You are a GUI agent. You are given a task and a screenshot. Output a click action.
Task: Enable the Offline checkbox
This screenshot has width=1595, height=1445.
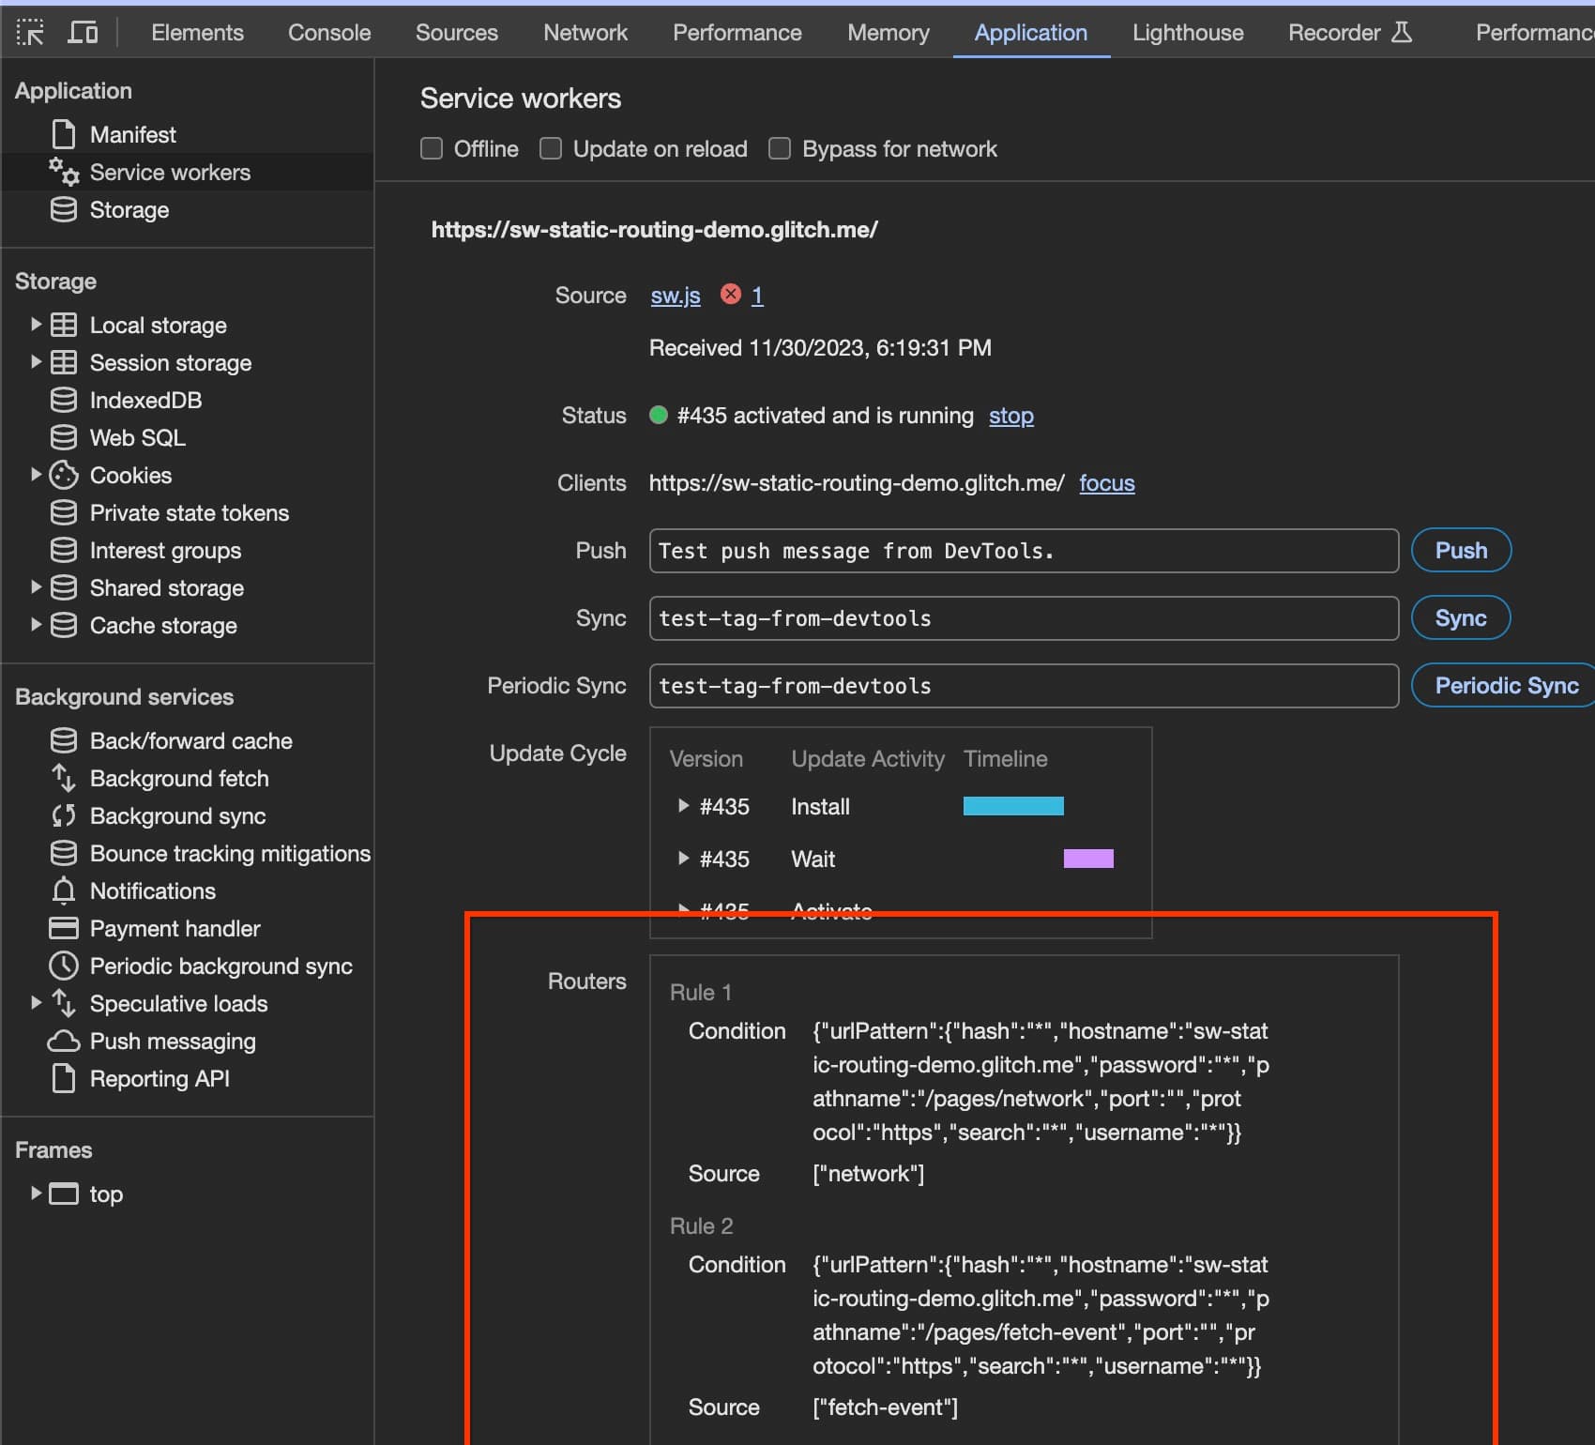(432, 148)
